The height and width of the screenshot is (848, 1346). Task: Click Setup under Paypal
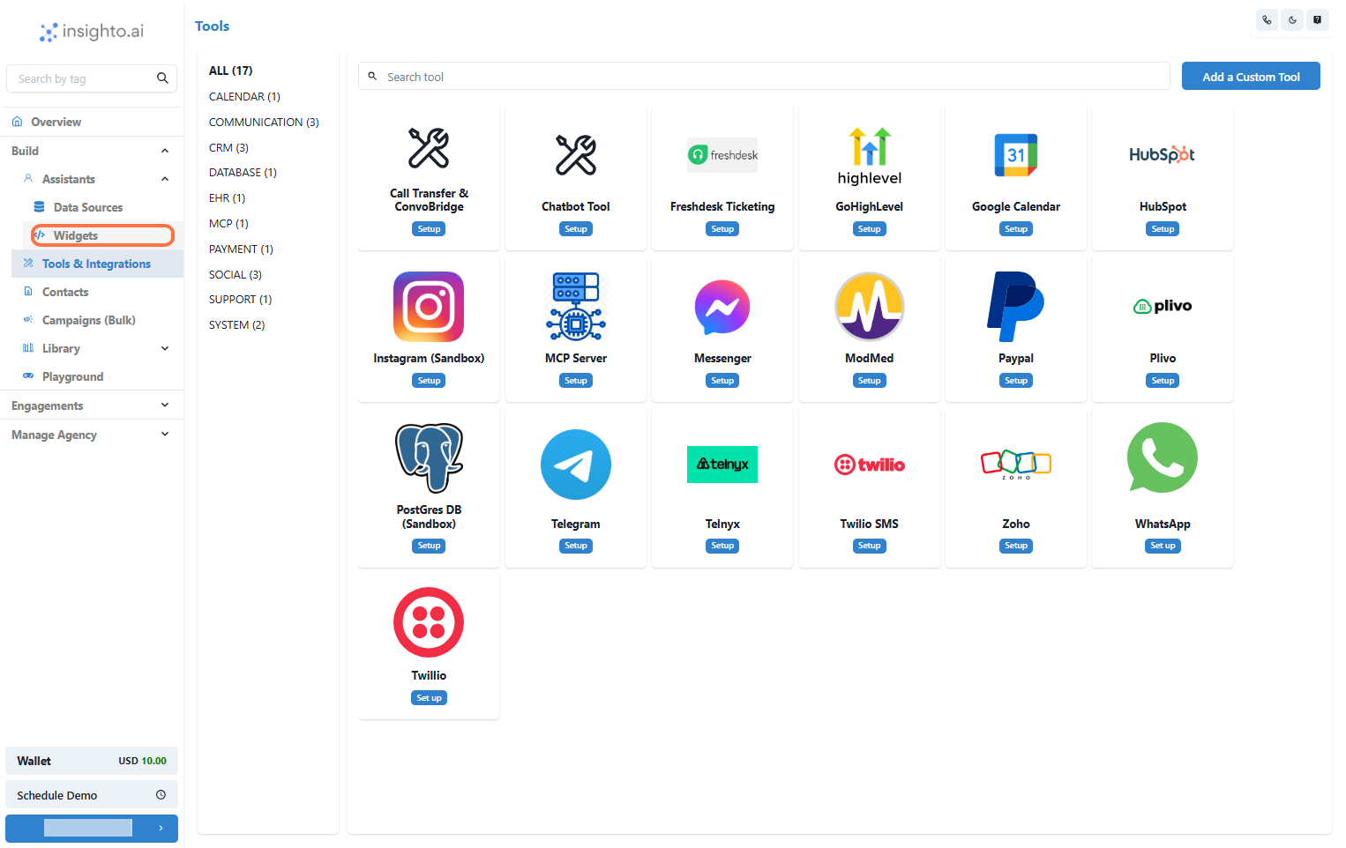click(1016, 380)
